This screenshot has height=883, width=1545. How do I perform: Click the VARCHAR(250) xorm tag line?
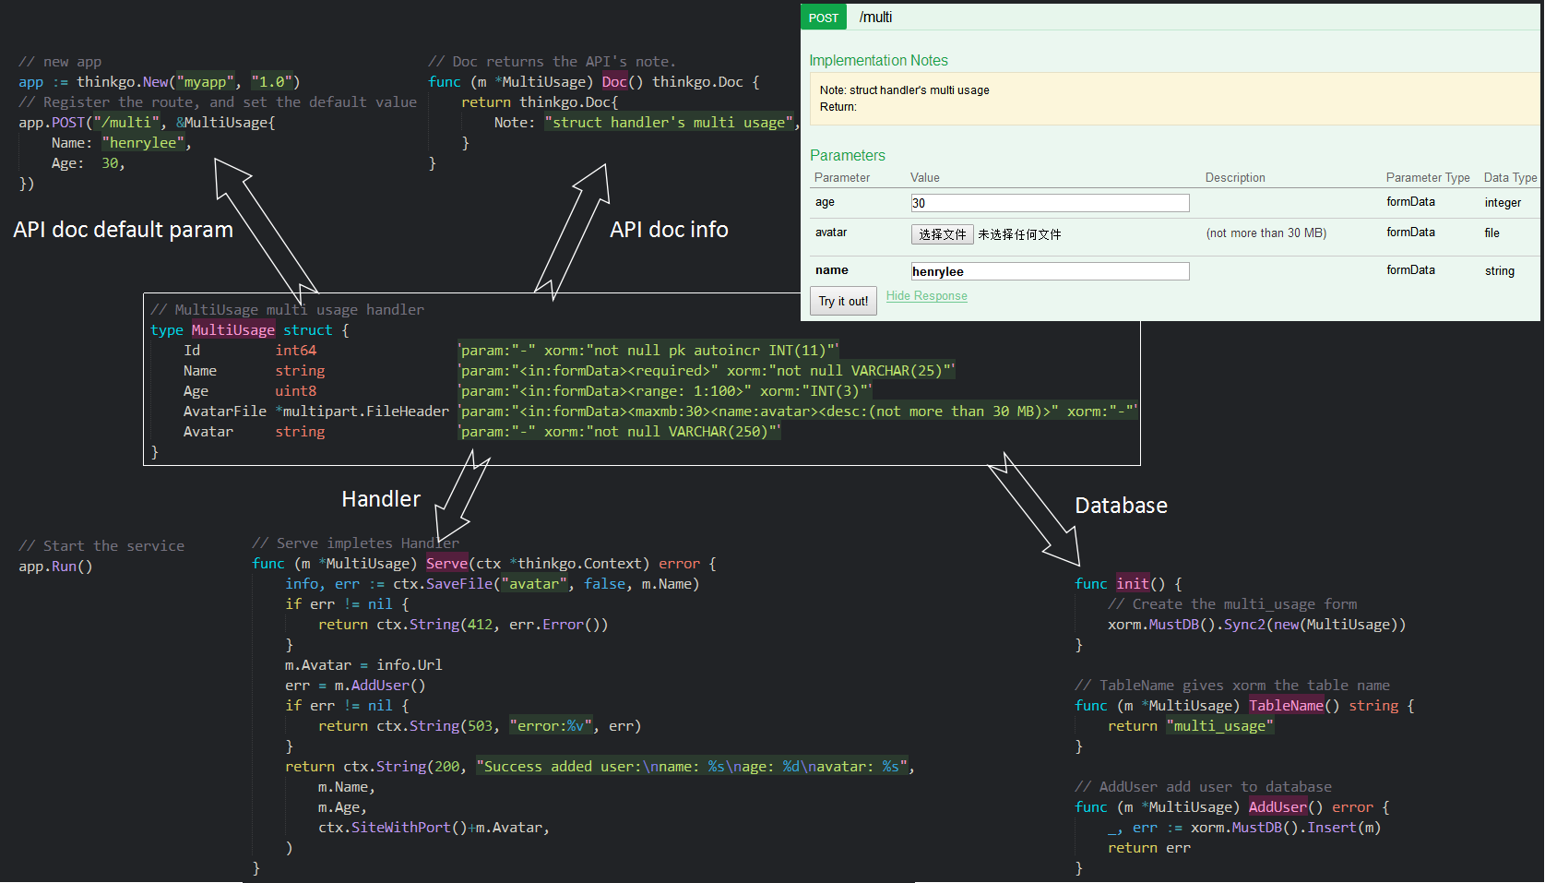tap(620, 432)
